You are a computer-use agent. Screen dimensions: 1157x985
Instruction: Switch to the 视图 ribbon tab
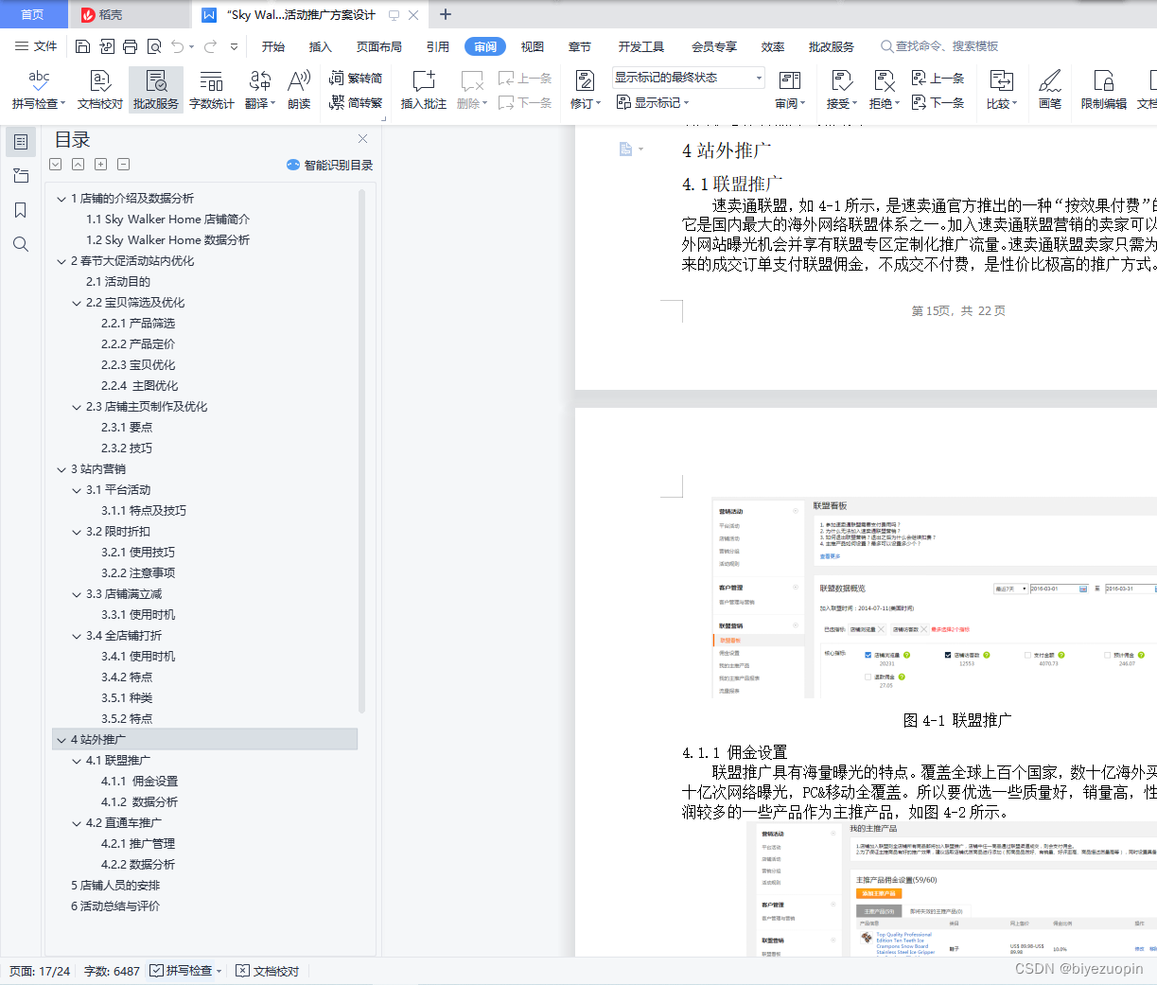[x=533, y=46]
